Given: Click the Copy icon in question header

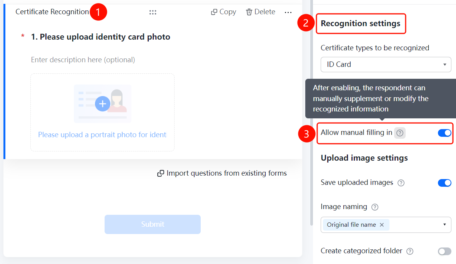Looking at the screenshot, I should click(214, 12).
